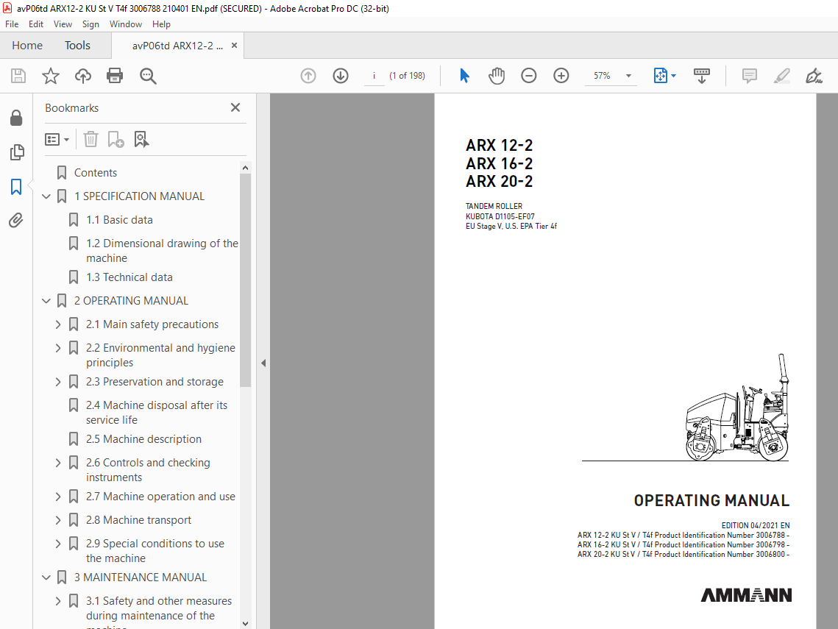838x629 pixels.
Task: Enable scrolling read mode icon
Action: pyautogui.click(x=702, y=76)
